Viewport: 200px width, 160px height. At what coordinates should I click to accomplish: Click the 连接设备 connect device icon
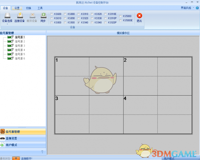coord(20,15)
